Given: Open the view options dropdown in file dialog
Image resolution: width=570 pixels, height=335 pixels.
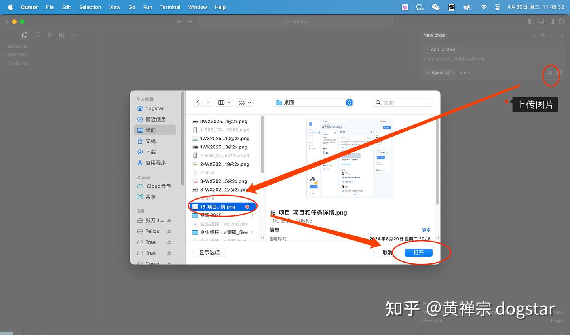Looking at the screenshot, I should point(245,102).
